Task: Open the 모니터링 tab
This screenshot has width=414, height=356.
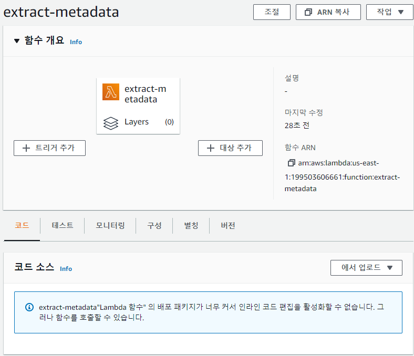Action: (110, 225)
